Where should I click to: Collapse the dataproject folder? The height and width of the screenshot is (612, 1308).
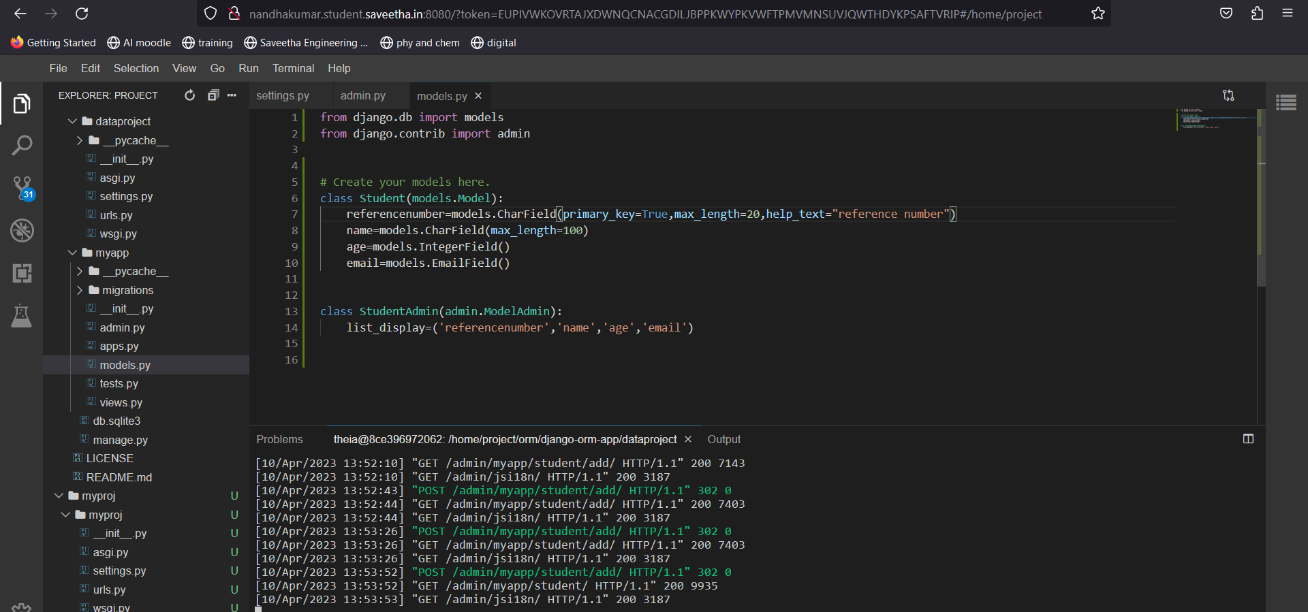coord(73,121)
